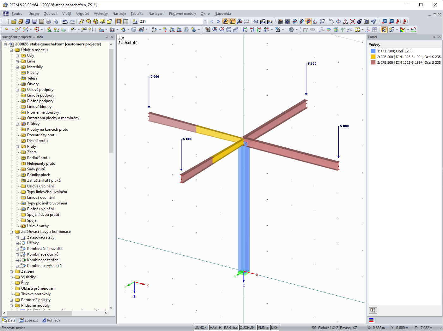
Task: Click the new line tool icon
Action: point(18,30)
